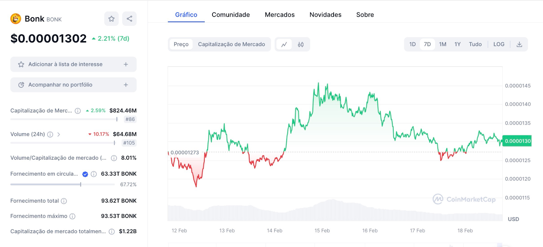Image resolution: width=543 pixels, height=247 pixels.
Task: Open info icon for Capitalização de Mercado
Action: tap(78, 111)
